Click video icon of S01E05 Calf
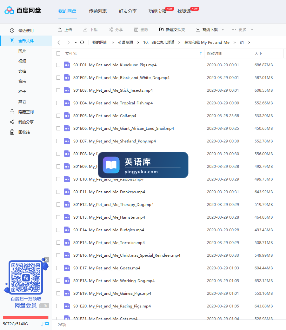This screenshot has height=330, width=286. [67, 115]
